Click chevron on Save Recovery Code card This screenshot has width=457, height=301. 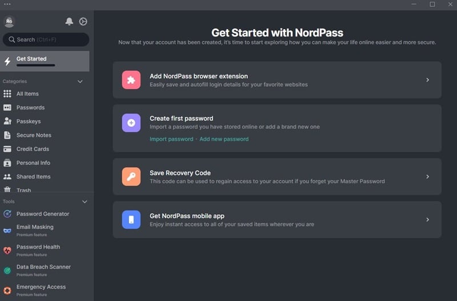tap(427, 177)
